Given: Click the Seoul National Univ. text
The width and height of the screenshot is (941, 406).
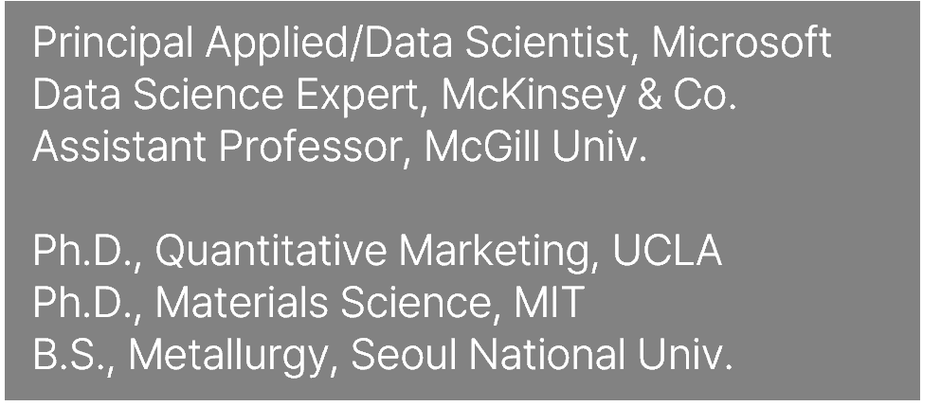Looking at the screenshot, I should 541,357.
